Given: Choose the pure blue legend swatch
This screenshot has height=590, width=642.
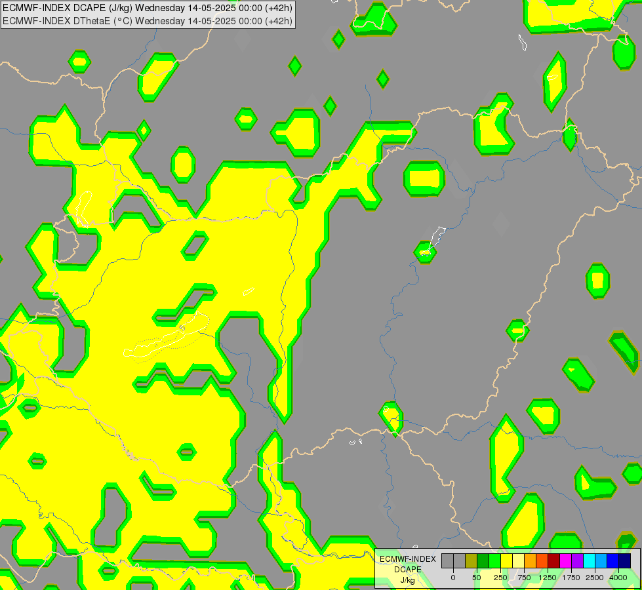Looking at the screenshot, I should tap(613, 560).
